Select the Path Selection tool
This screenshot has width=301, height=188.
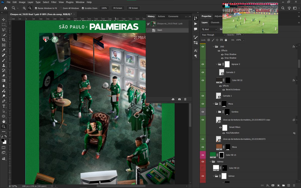click(x=4, y=111)
